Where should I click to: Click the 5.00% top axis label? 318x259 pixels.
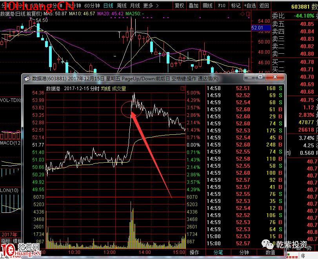193,93
